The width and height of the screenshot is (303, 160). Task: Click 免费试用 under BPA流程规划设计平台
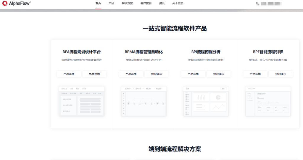coord(94,74)
